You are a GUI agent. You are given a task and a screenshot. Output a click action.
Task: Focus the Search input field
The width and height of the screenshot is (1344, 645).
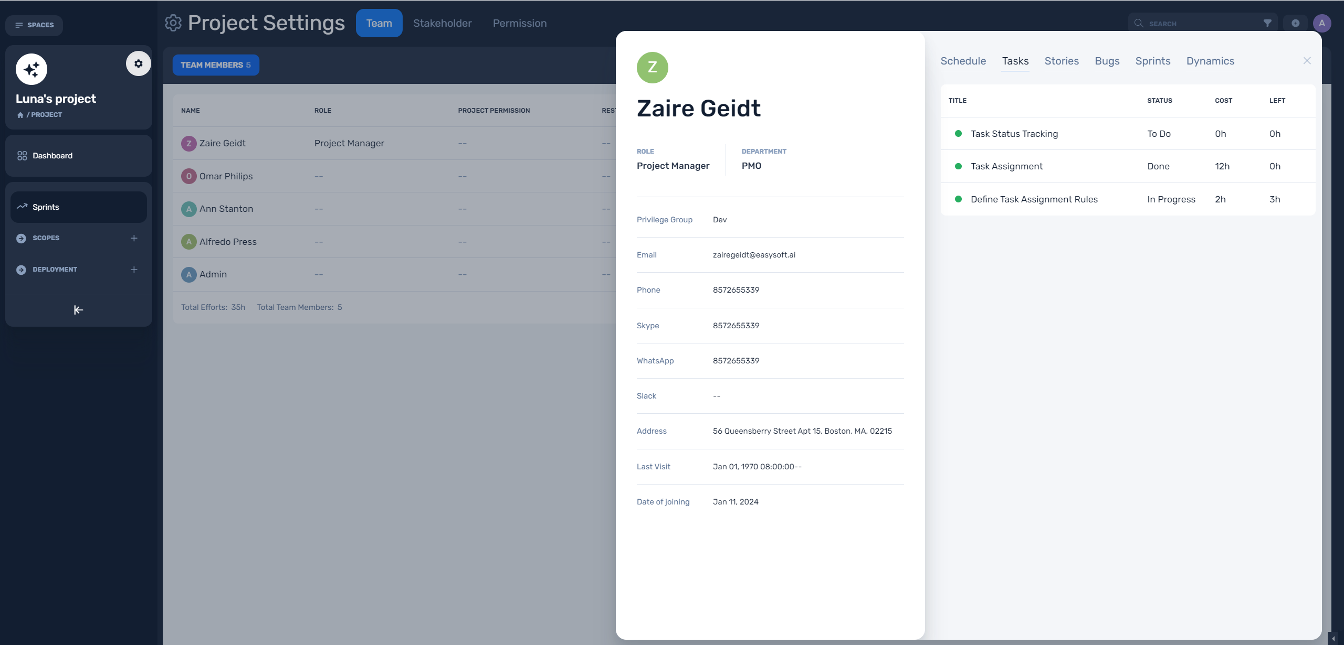[x=1202, y=24]
